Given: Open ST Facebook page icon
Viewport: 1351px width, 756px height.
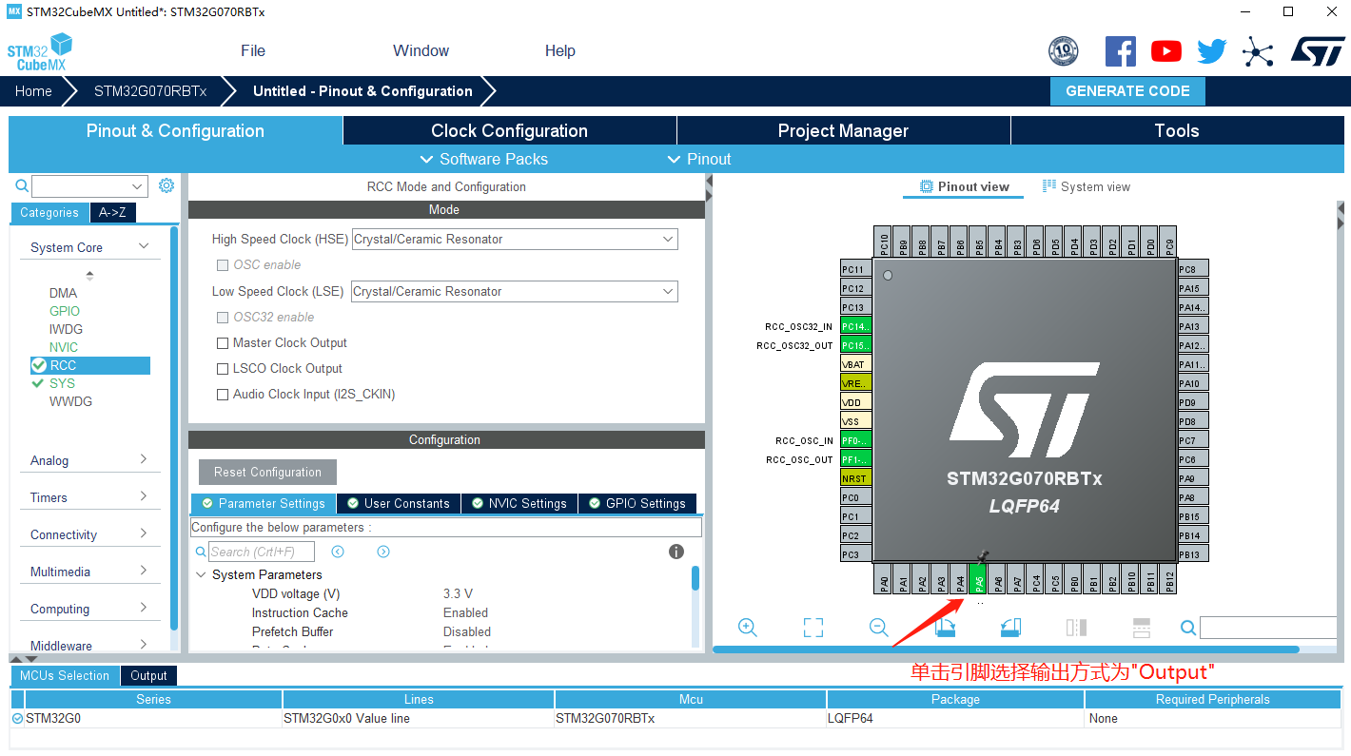Looking at the screenshot, I should coord(1120,51).
